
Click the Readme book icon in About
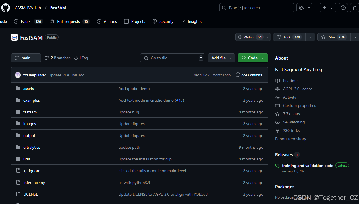point(277,81)
